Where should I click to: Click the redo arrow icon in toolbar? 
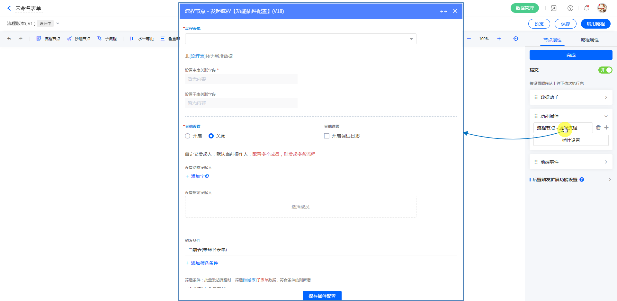click(21, 39)
